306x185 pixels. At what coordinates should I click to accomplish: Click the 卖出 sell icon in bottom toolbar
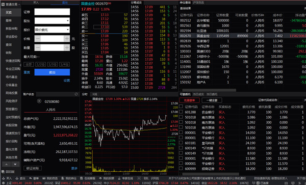(x=17, y=178)
